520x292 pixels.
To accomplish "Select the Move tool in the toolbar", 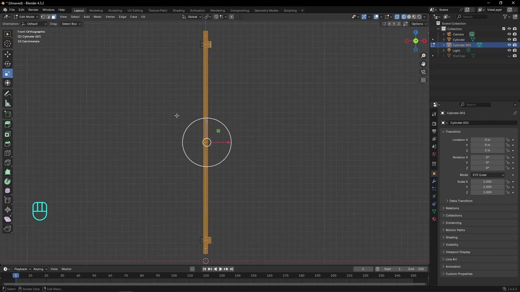I will [8, 54].
